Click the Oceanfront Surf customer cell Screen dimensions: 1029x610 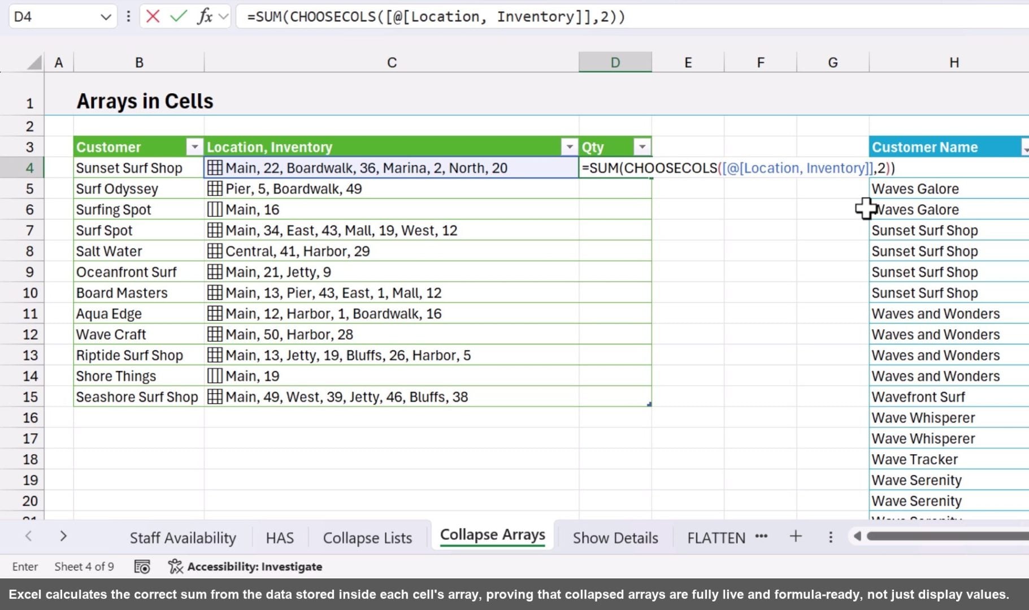[x=138, y=272]
